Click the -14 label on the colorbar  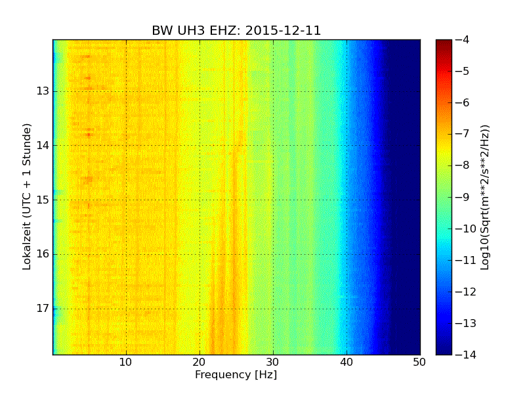(x=466, y=355)
